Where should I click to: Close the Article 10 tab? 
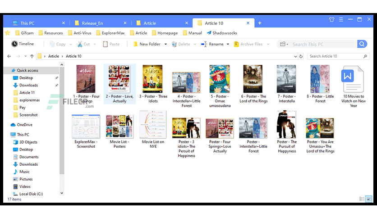pyautogui.click(x=248, y=23)
